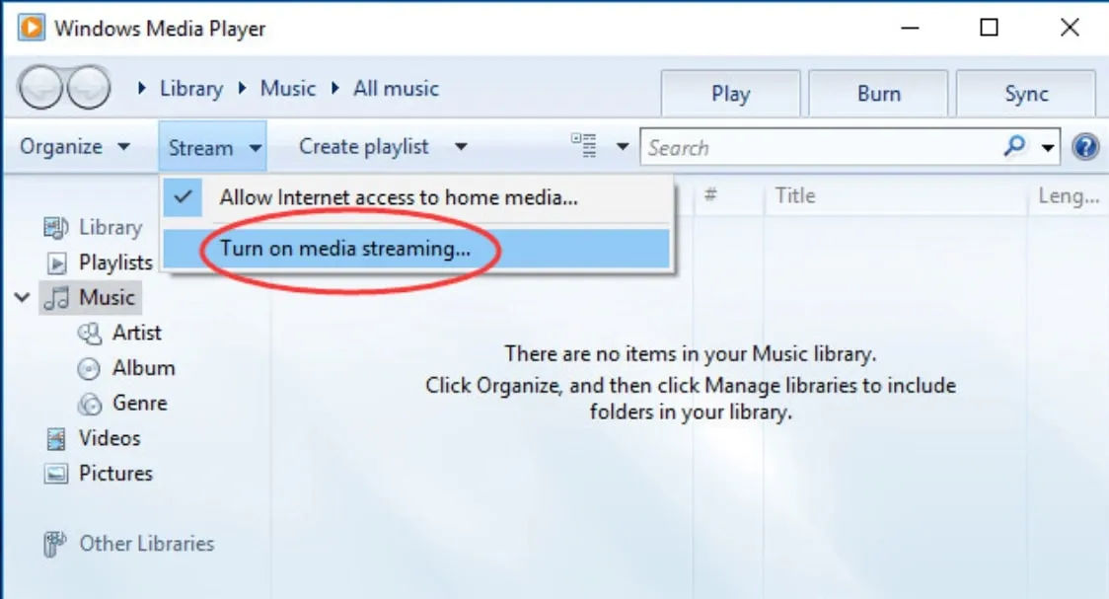Open search options dropdown arrow

pos(1048,148)
